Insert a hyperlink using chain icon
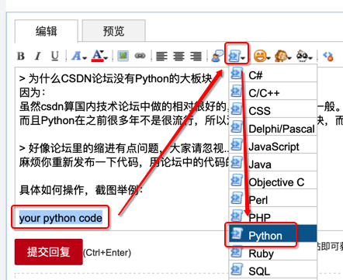The height and width of the screenshot is (280, 343). coord(140,56)
